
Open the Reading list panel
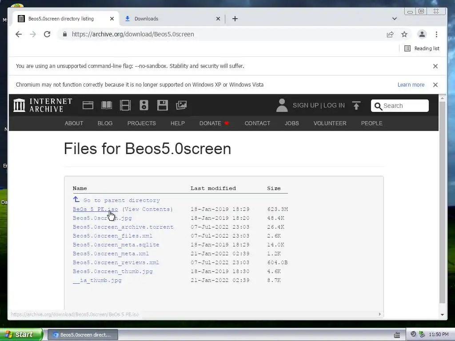(422, 48)
